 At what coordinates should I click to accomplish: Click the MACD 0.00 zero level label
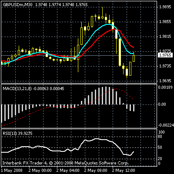tap(162, 104)
